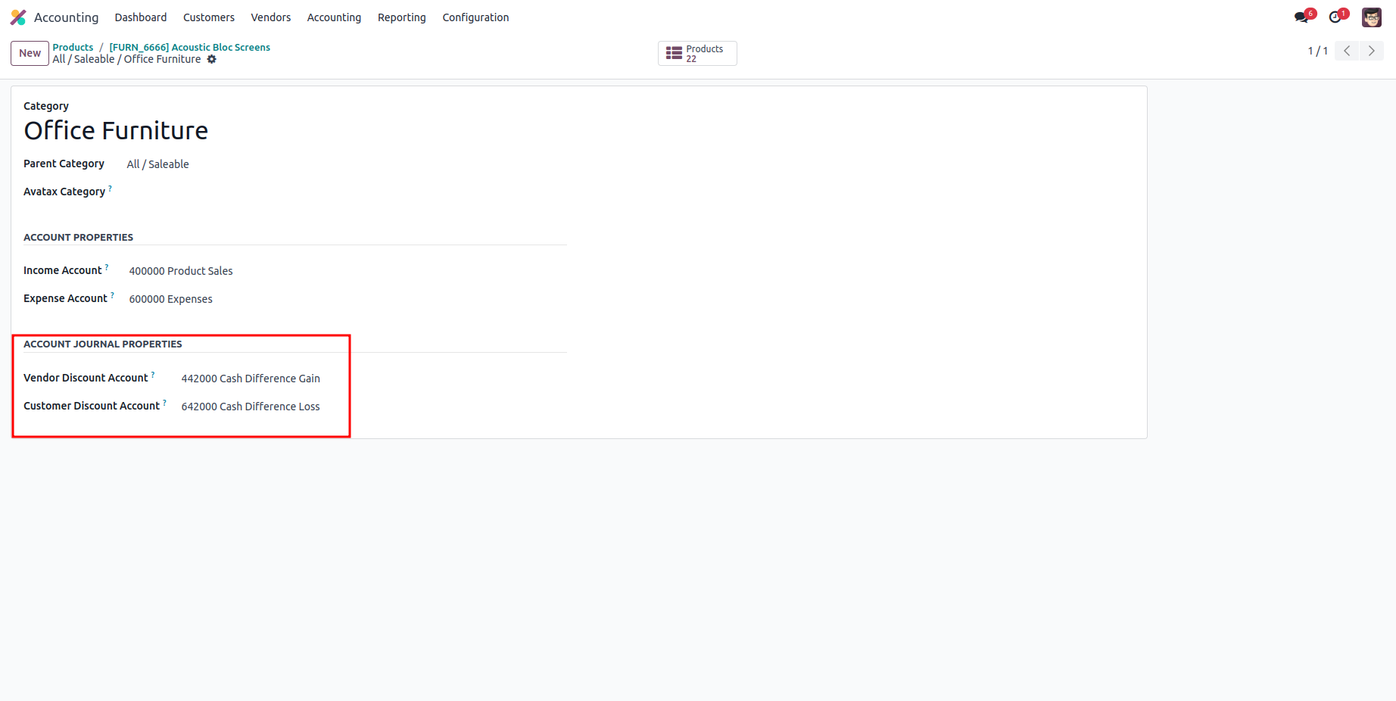Click the gear actions icon beside Office Furniture breadcrumb
Viewport: 1396px width, 701px height.
click(x=212, y=59)
